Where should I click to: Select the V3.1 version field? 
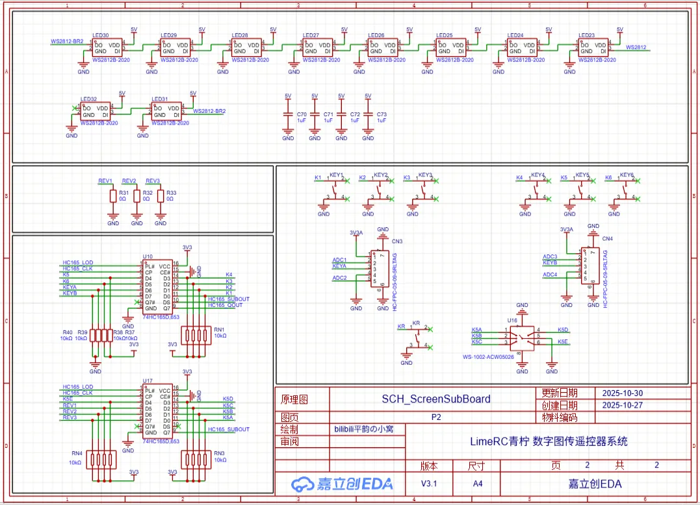tap(429, 484)
